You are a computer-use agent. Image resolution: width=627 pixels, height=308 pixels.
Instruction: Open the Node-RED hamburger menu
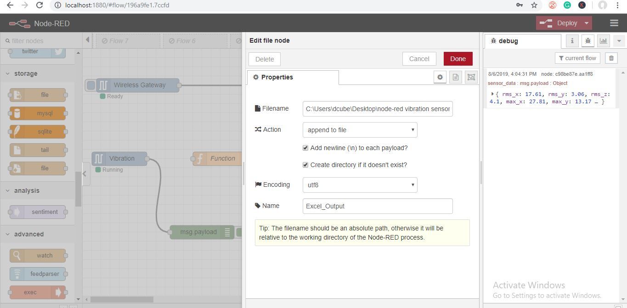614,23
